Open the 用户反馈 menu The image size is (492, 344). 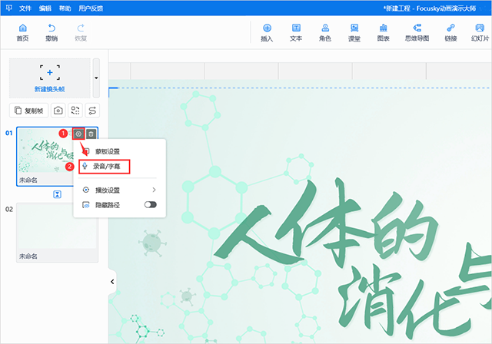coord(91,8)
